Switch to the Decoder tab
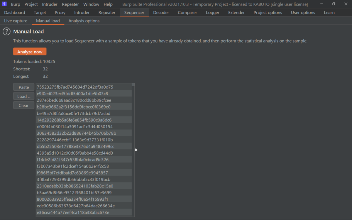The image size is (352, 220). point(161,13)
